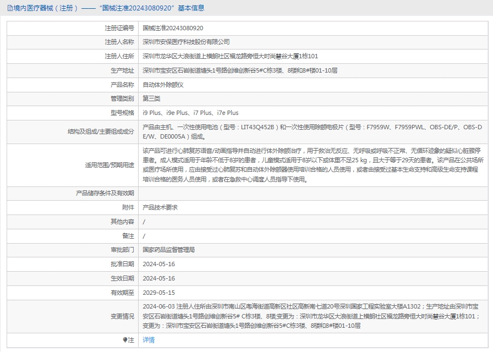Select change record text starting 2024-06-03
The image size is (493, 352).
click(x=311, y=316)
